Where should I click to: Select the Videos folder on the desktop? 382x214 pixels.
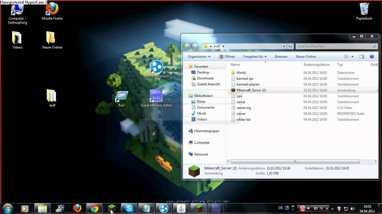pos(17,40)
